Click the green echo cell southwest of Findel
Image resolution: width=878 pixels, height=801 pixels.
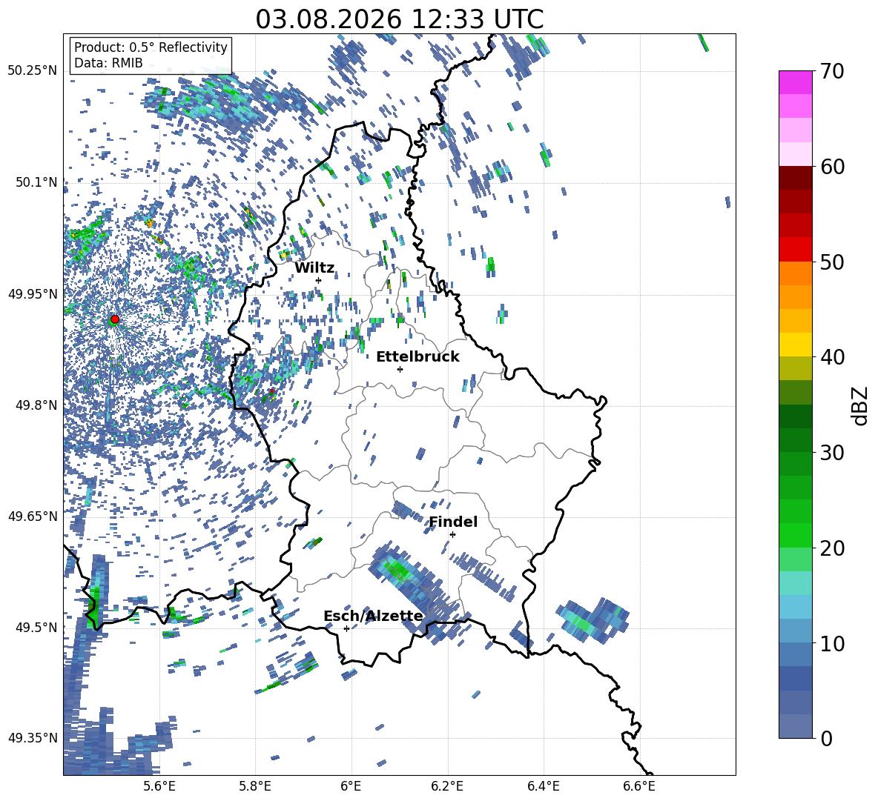[399, 571]
